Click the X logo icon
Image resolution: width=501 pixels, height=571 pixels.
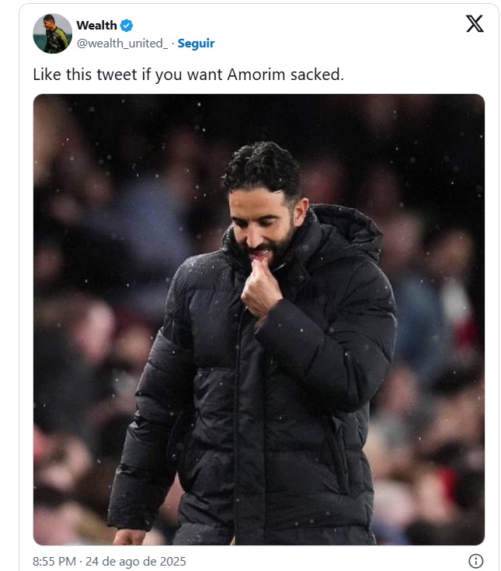(x=475, y=24)
